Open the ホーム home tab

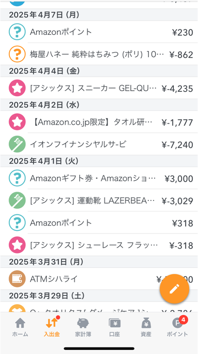click(20, 327)
